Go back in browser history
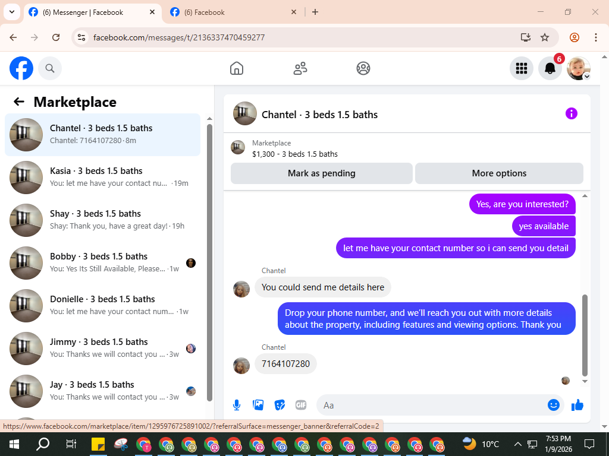The width and height of the screenshot is (609, 456). [x=13, y=37]
